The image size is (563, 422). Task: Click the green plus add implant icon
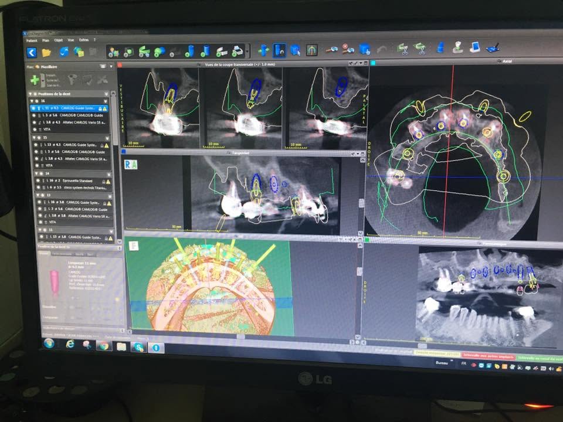[35, 80]
